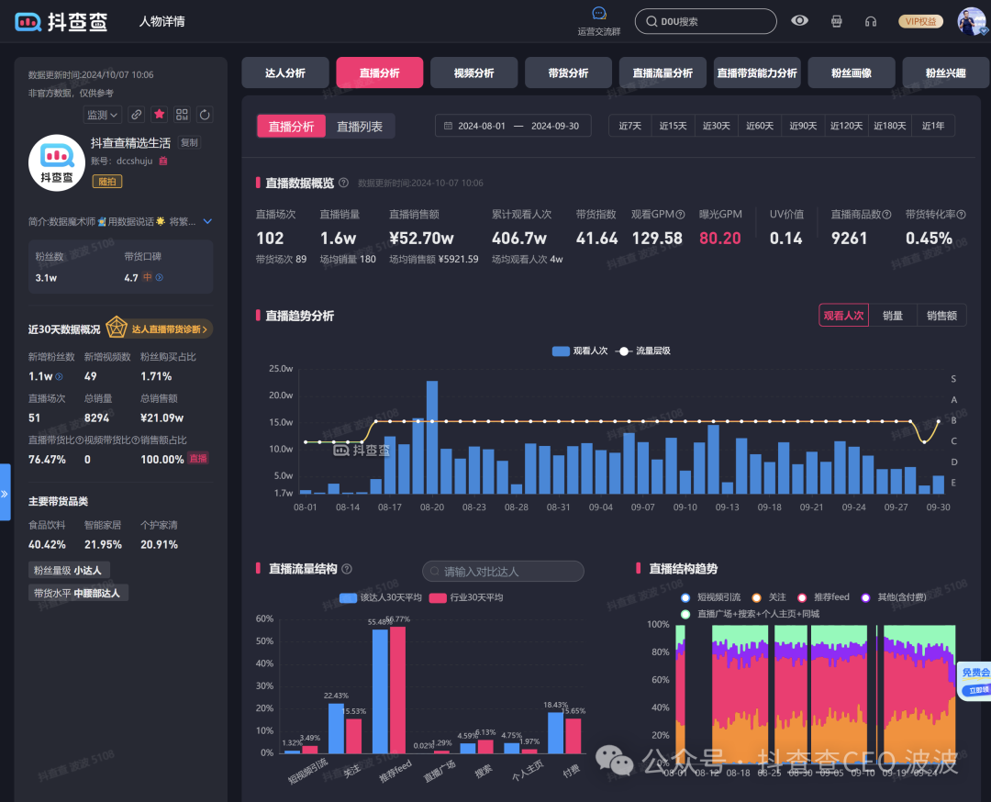Switch to 直播带货能力分析 tab
The image size is (991, 802).
coord(757,72)
